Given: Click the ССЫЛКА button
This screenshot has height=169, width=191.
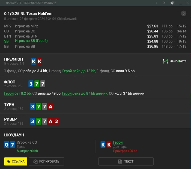Looking at the screenshot, I should (x=16, y=161).
